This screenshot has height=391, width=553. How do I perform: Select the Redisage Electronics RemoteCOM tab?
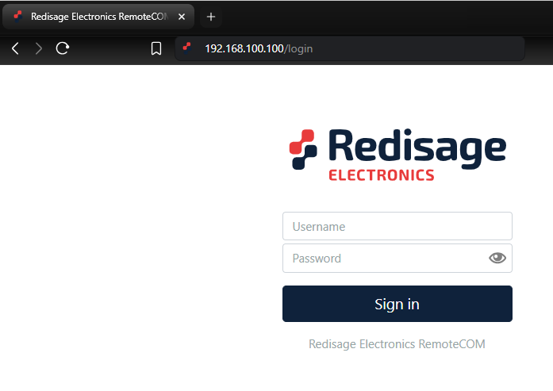tap(95, 17)
